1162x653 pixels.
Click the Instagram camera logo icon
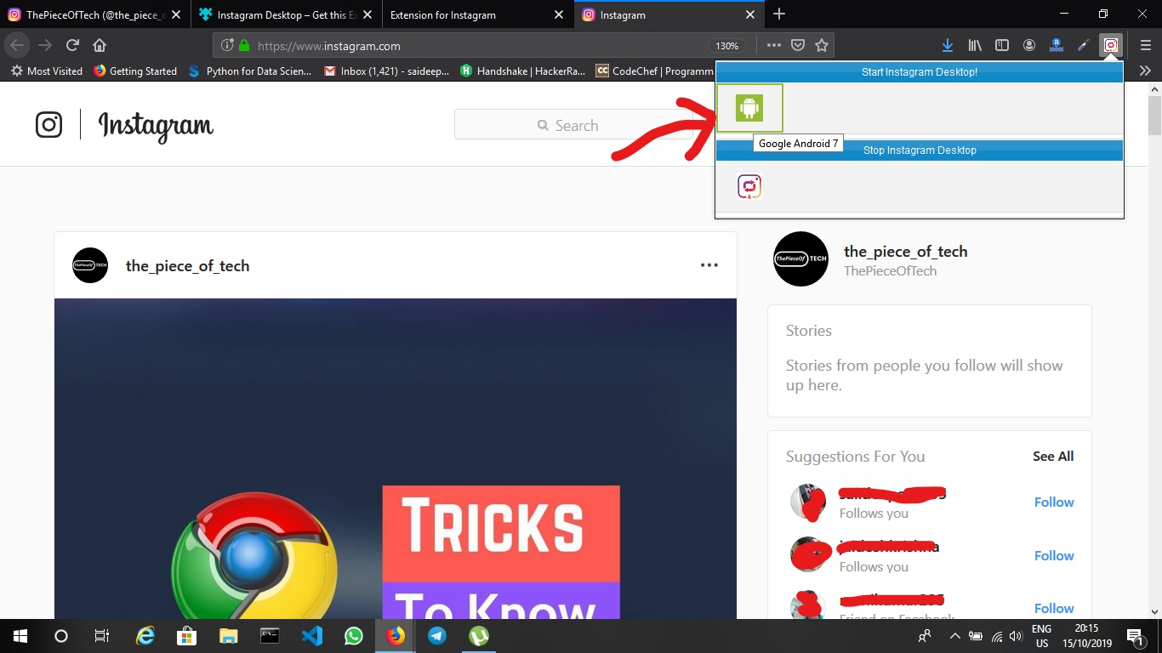tap(49, 125)
